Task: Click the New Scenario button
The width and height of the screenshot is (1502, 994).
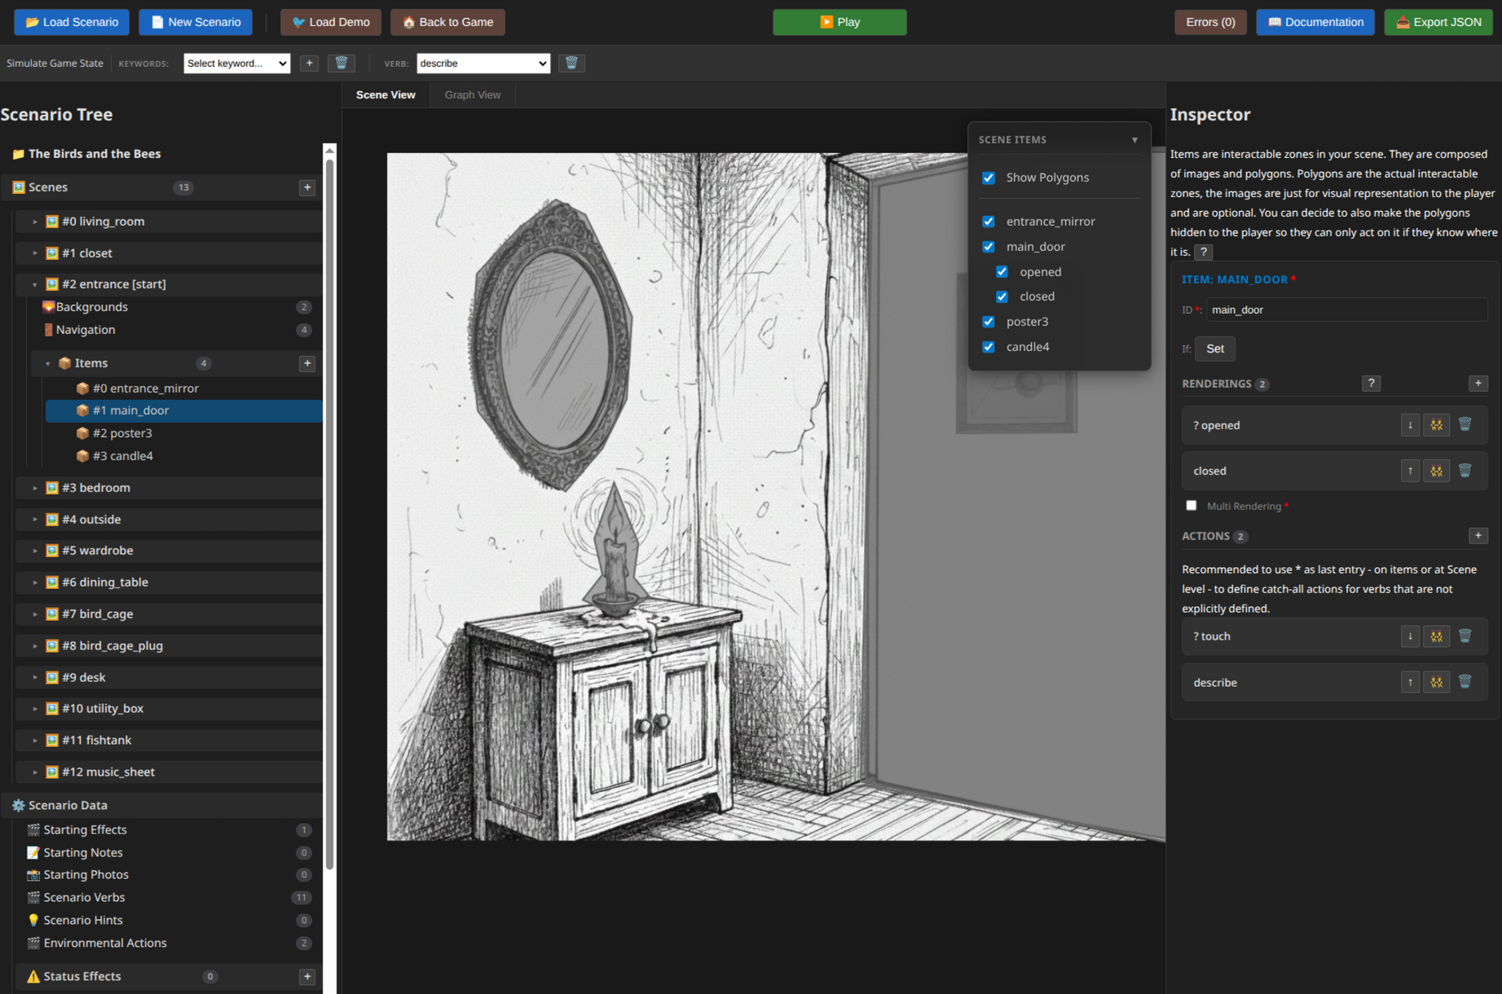Action: pyautogui.click(x=196, y=22)
